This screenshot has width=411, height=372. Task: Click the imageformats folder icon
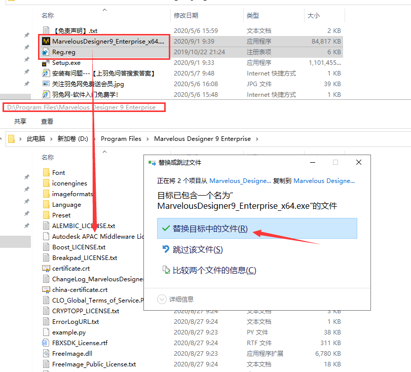coord(46,194)
